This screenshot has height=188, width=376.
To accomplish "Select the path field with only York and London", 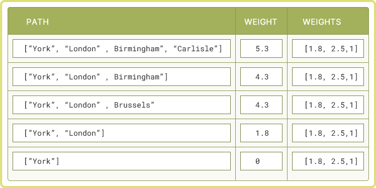I will pyautogui.click(x=122, y=133).
